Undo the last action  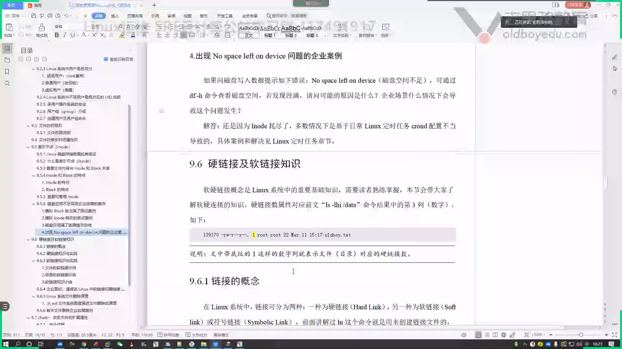tap(66, 16)
